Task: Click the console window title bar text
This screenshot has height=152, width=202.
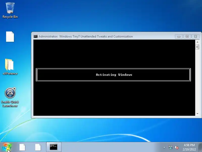Action: [86, 36]
